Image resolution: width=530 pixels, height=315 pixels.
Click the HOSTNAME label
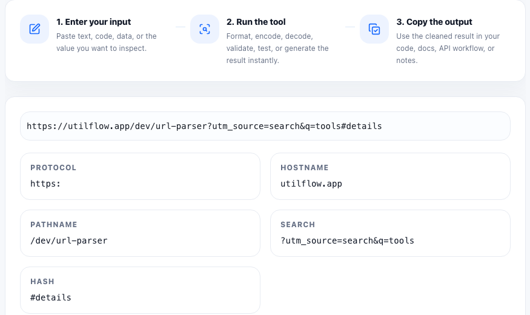[x=305, y=168]
